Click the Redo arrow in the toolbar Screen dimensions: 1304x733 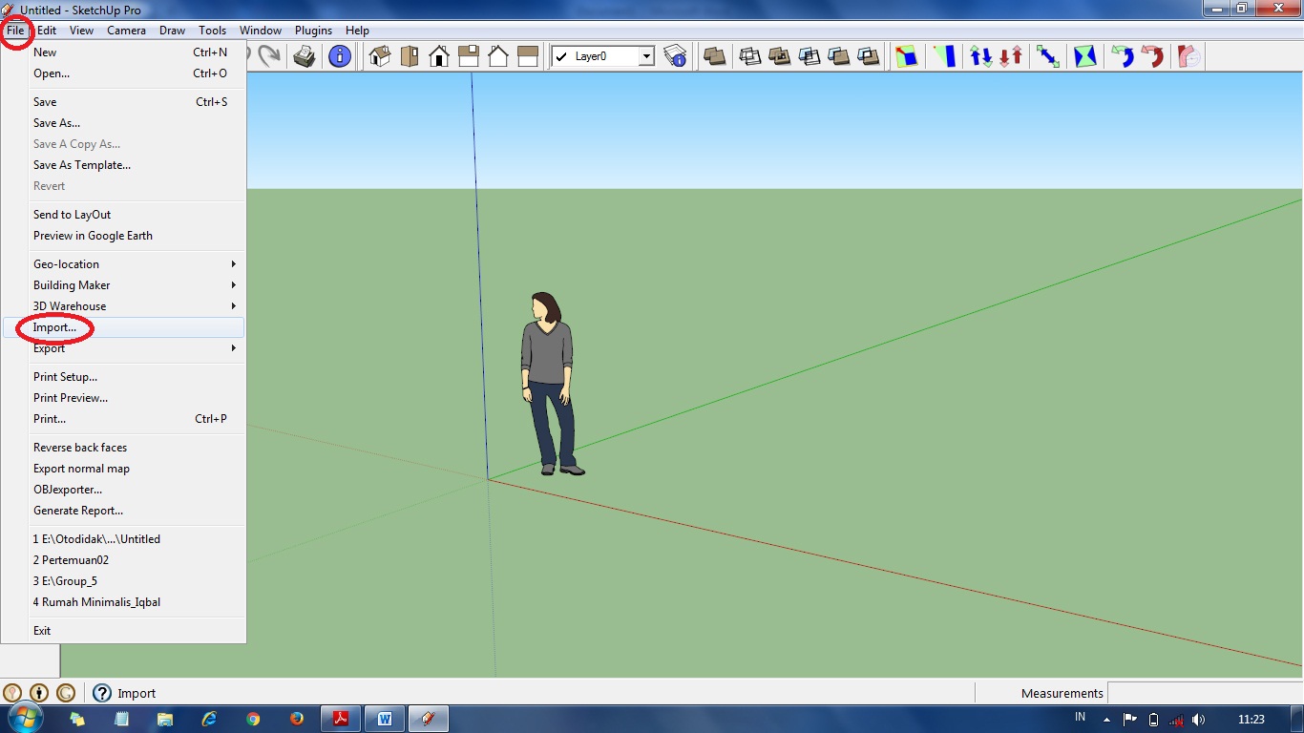tap(269, 56)
